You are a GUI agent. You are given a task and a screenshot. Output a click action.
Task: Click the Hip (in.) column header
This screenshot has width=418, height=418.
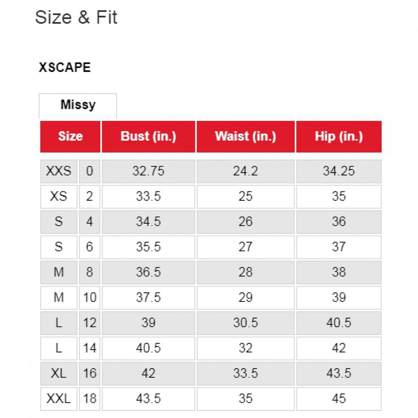[339, 136]
